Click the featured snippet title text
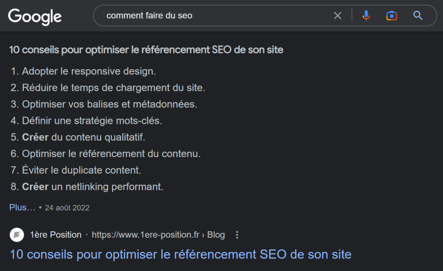The width and height of the screenshot is (443, 271). 145,50
